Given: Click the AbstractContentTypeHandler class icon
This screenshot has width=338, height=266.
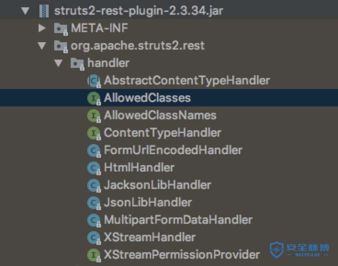Looking at the screenshot, I should tap(94, 81).
